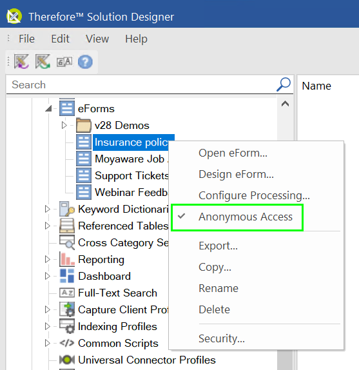This screenshot has height=370, width=359.
Task: Click the Referenced Tables drawer icon
Action: (x=67, y=226)
